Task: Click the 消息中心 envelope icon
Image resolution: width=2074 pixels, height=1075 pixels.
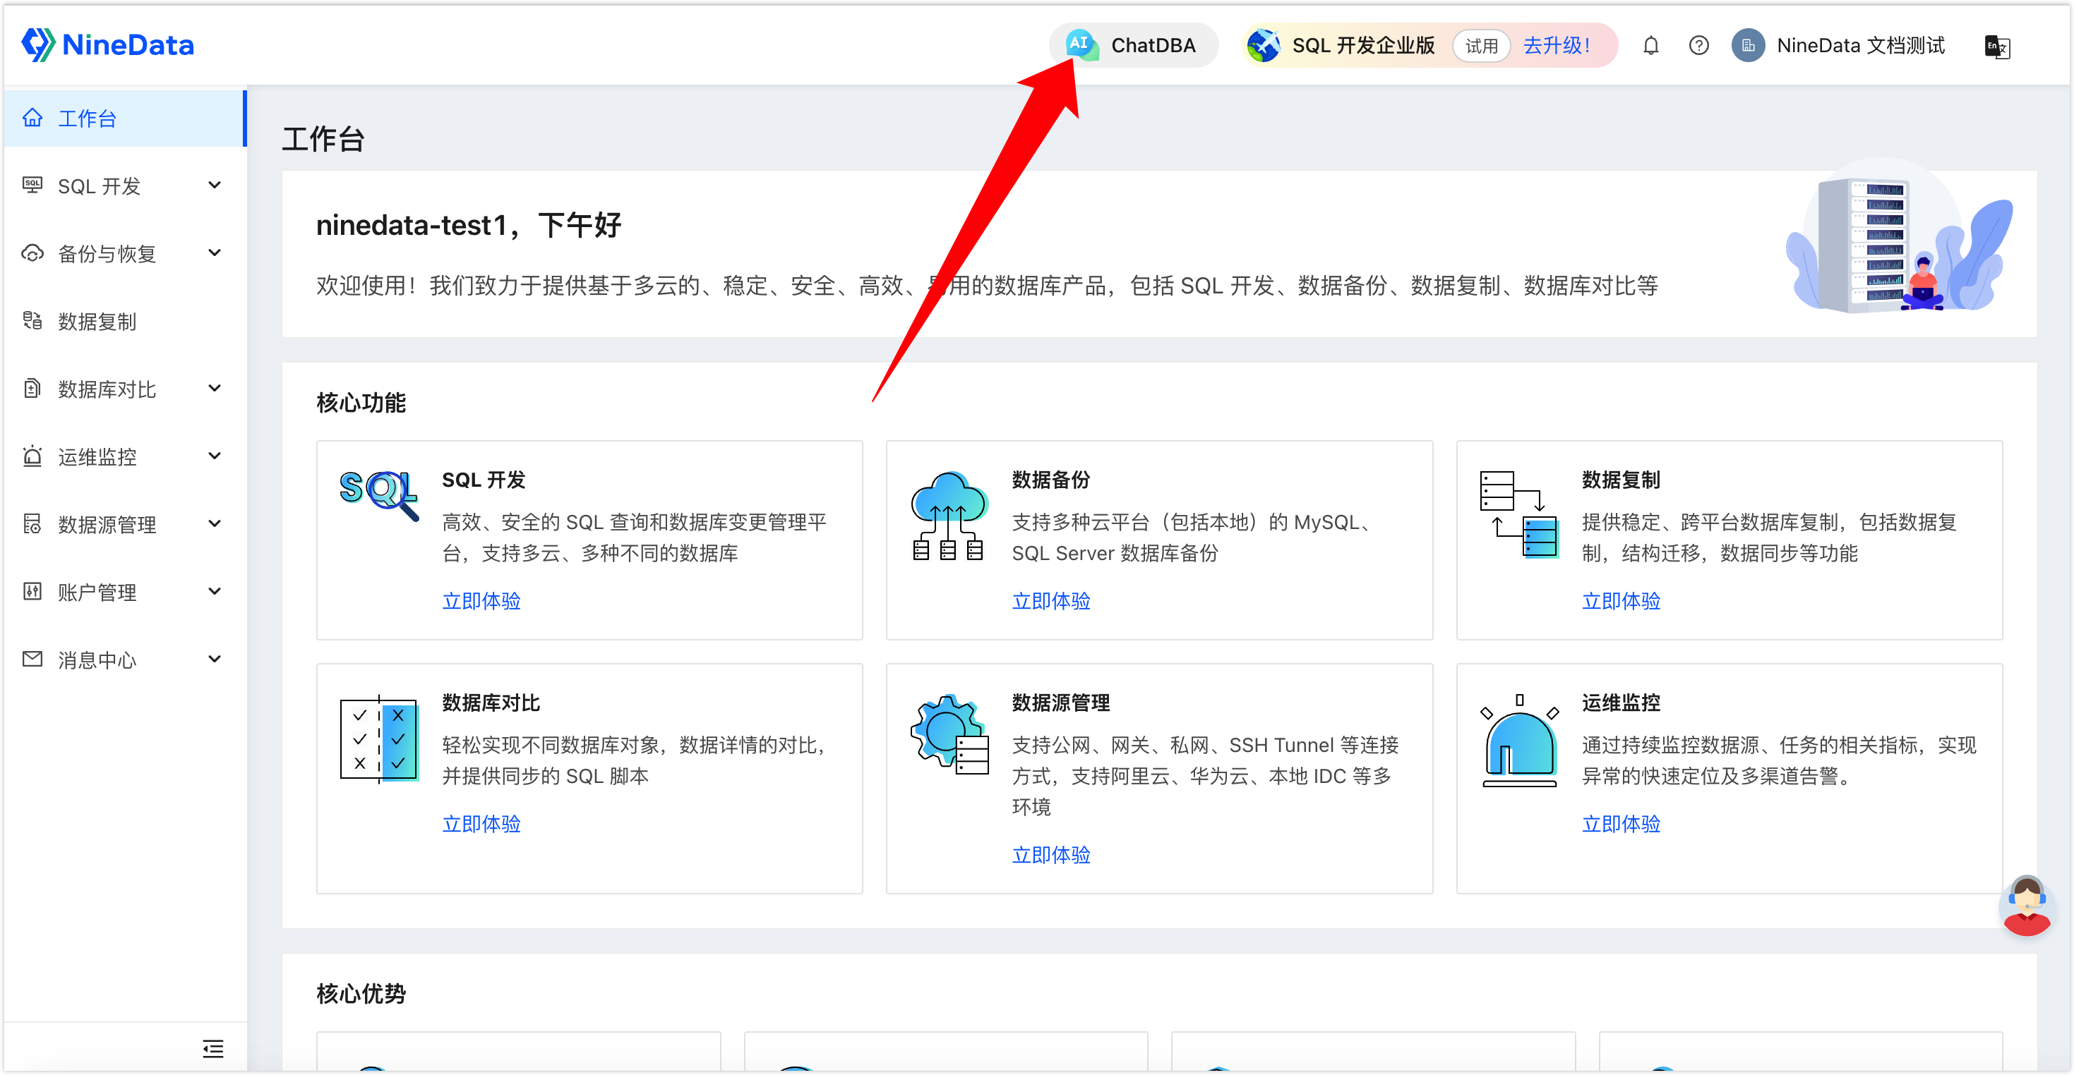Action: (x=32, y=660)
